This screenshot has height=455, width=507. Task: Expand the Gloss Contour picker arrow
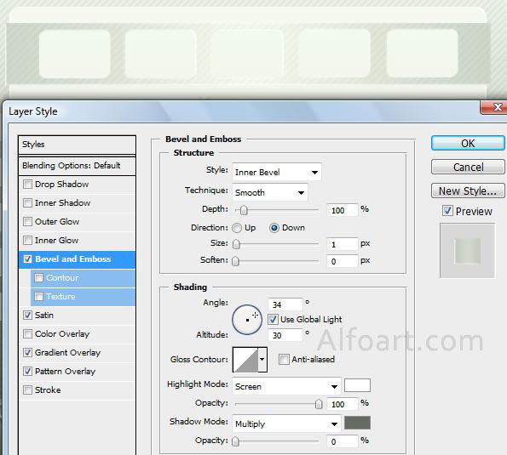tap(262, 360)
